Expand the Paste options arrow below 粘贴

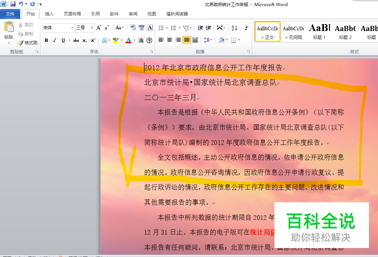[9, 43]
